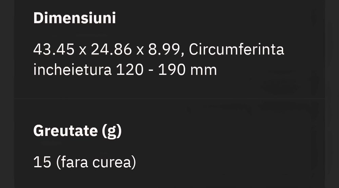Click the 24.86 dimension value
The width and height of the screenshot is (339, 188).
[x=111, y=50]
